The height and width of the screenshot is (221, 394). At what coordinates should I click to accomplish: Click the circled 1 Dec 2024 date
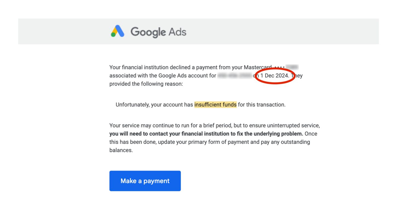point(274,76)
